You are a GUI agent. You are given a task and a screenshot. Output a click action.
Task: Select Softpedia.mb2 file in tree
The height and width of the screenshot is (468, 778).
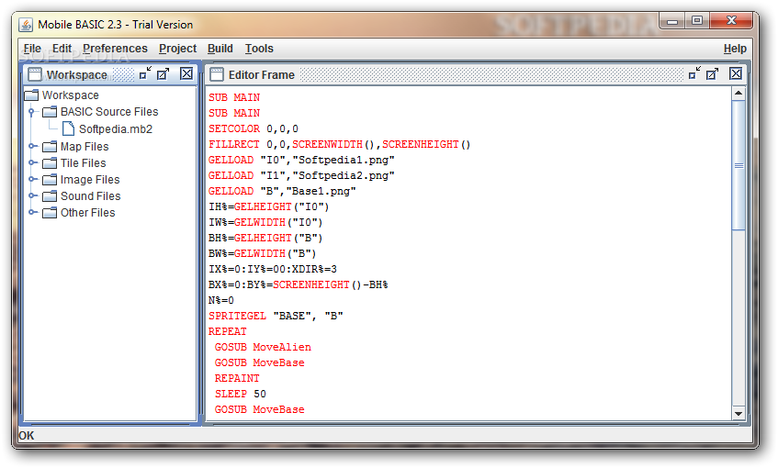click(116, 128)
